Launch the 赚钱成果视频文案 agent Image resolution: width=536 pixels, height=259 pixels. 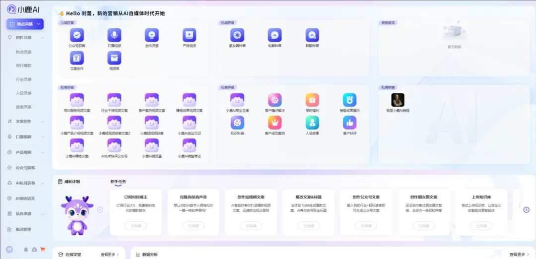coord(189,100)
